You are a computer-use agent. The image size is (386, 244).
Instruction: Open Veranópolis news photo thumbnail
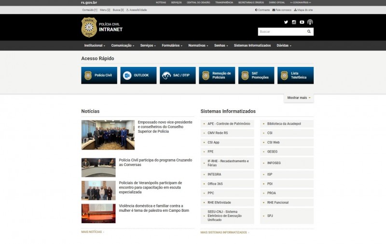tap(98, 191)
